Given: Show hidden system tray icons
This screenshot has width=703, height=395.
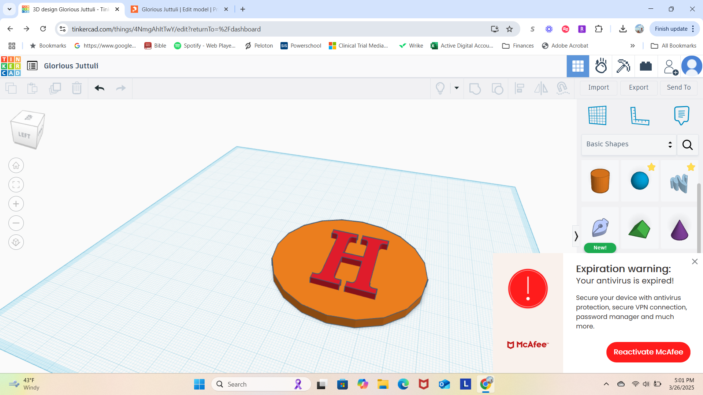Looking at the screenshot, I should coord(606,384).
